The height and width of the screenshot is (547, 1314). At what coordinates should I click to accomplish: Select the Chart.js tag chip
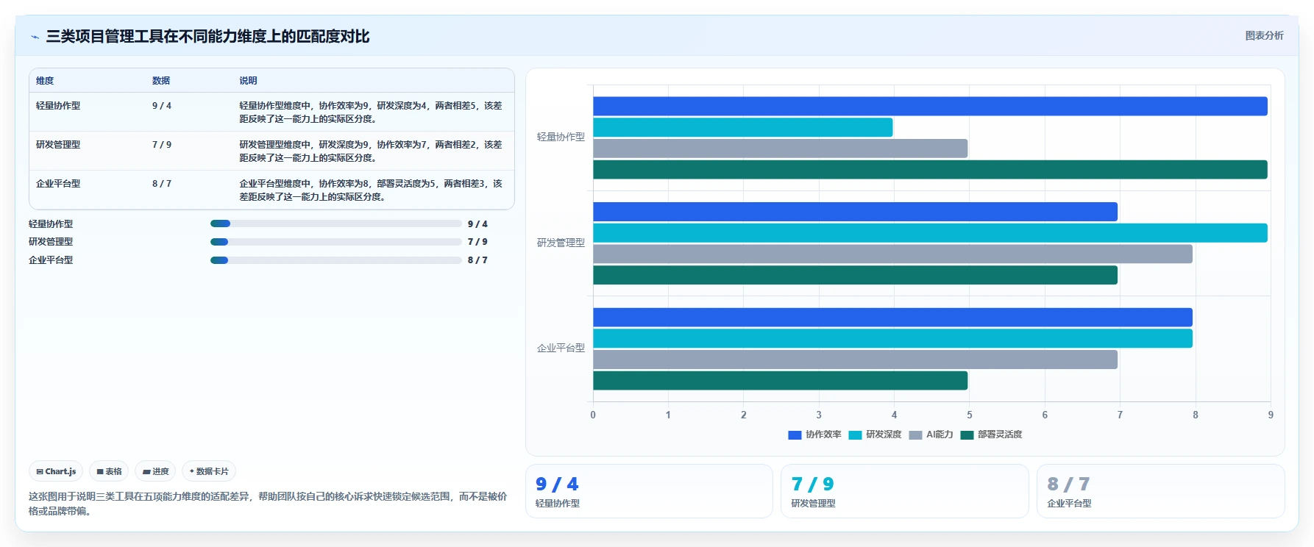click(x=56, y=471)
